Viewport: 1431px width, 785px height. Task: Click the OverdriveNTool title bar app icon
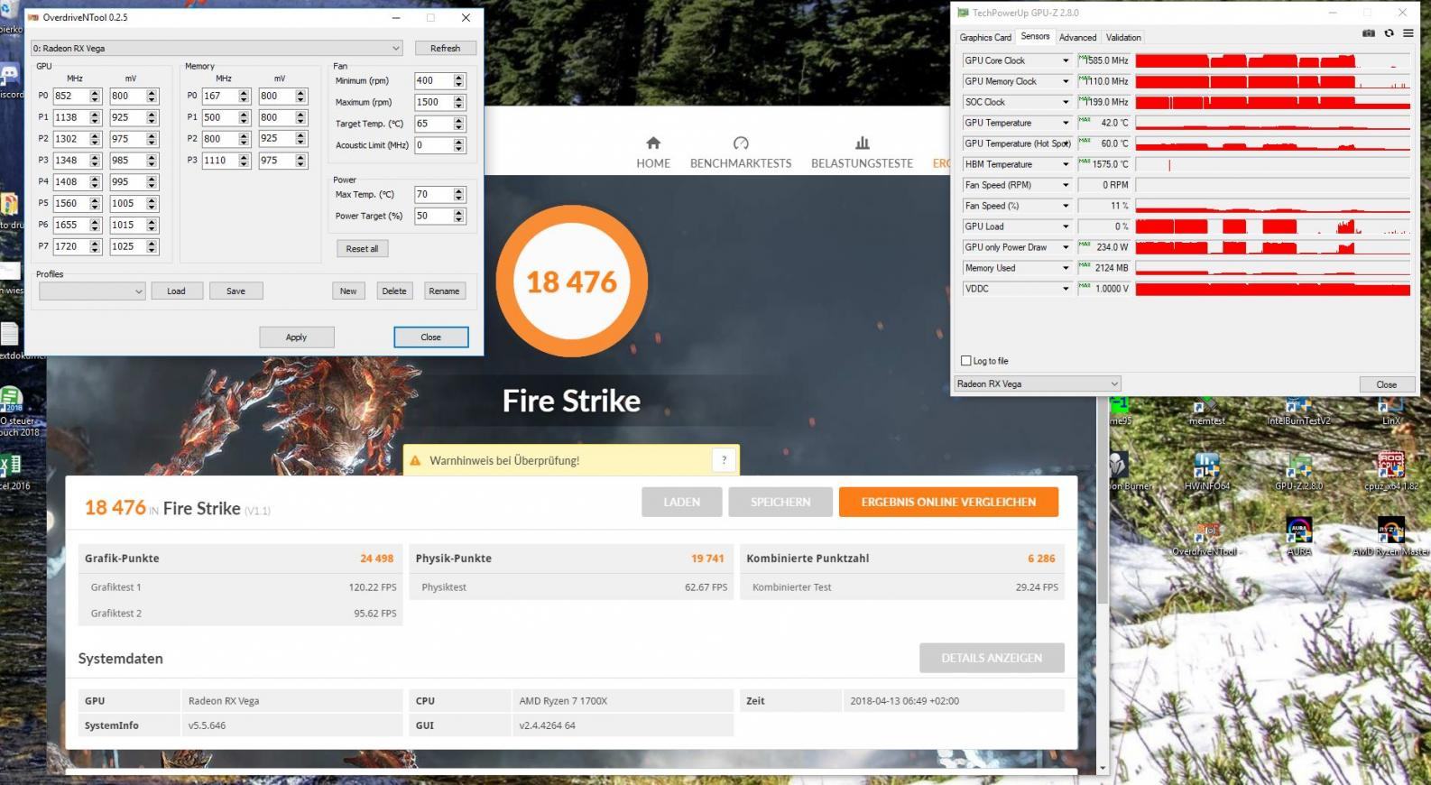point(34,17)
